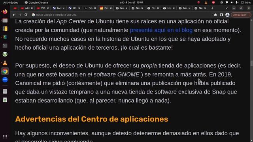Image resolution: width=253 pixels, height=142 pixels.
Task: Click the italic phrase el software GNOME
Action: (113, 75)
